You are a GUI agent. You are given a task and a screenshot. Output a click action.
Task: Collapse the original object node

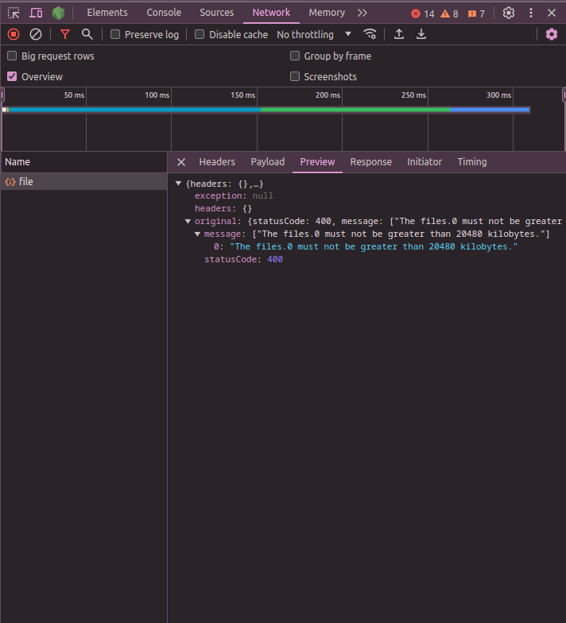[188, 222]
